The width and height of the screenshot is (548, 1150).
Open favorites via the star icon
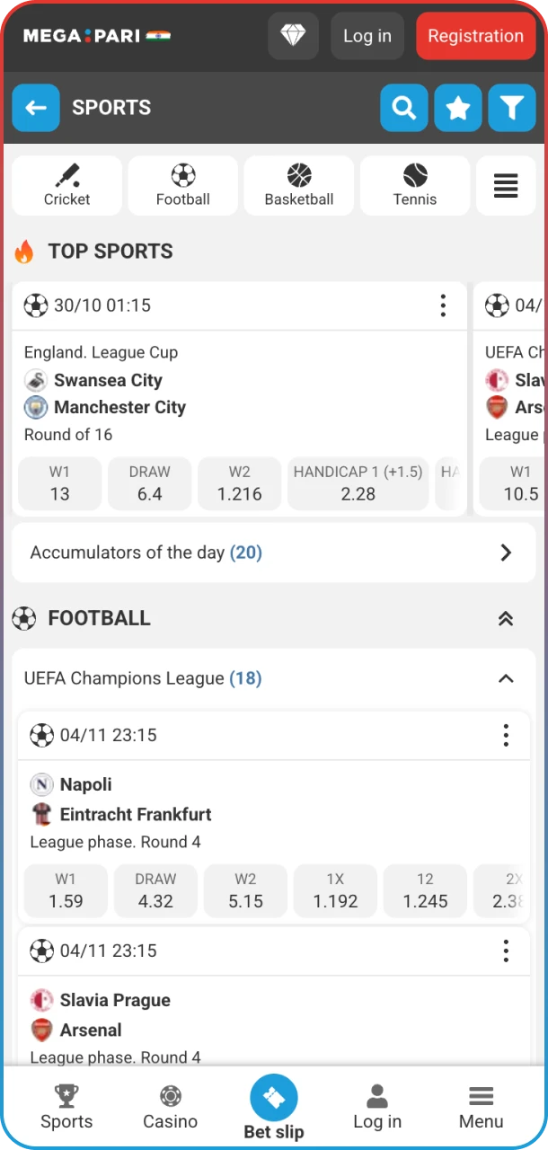click(457, 108)
